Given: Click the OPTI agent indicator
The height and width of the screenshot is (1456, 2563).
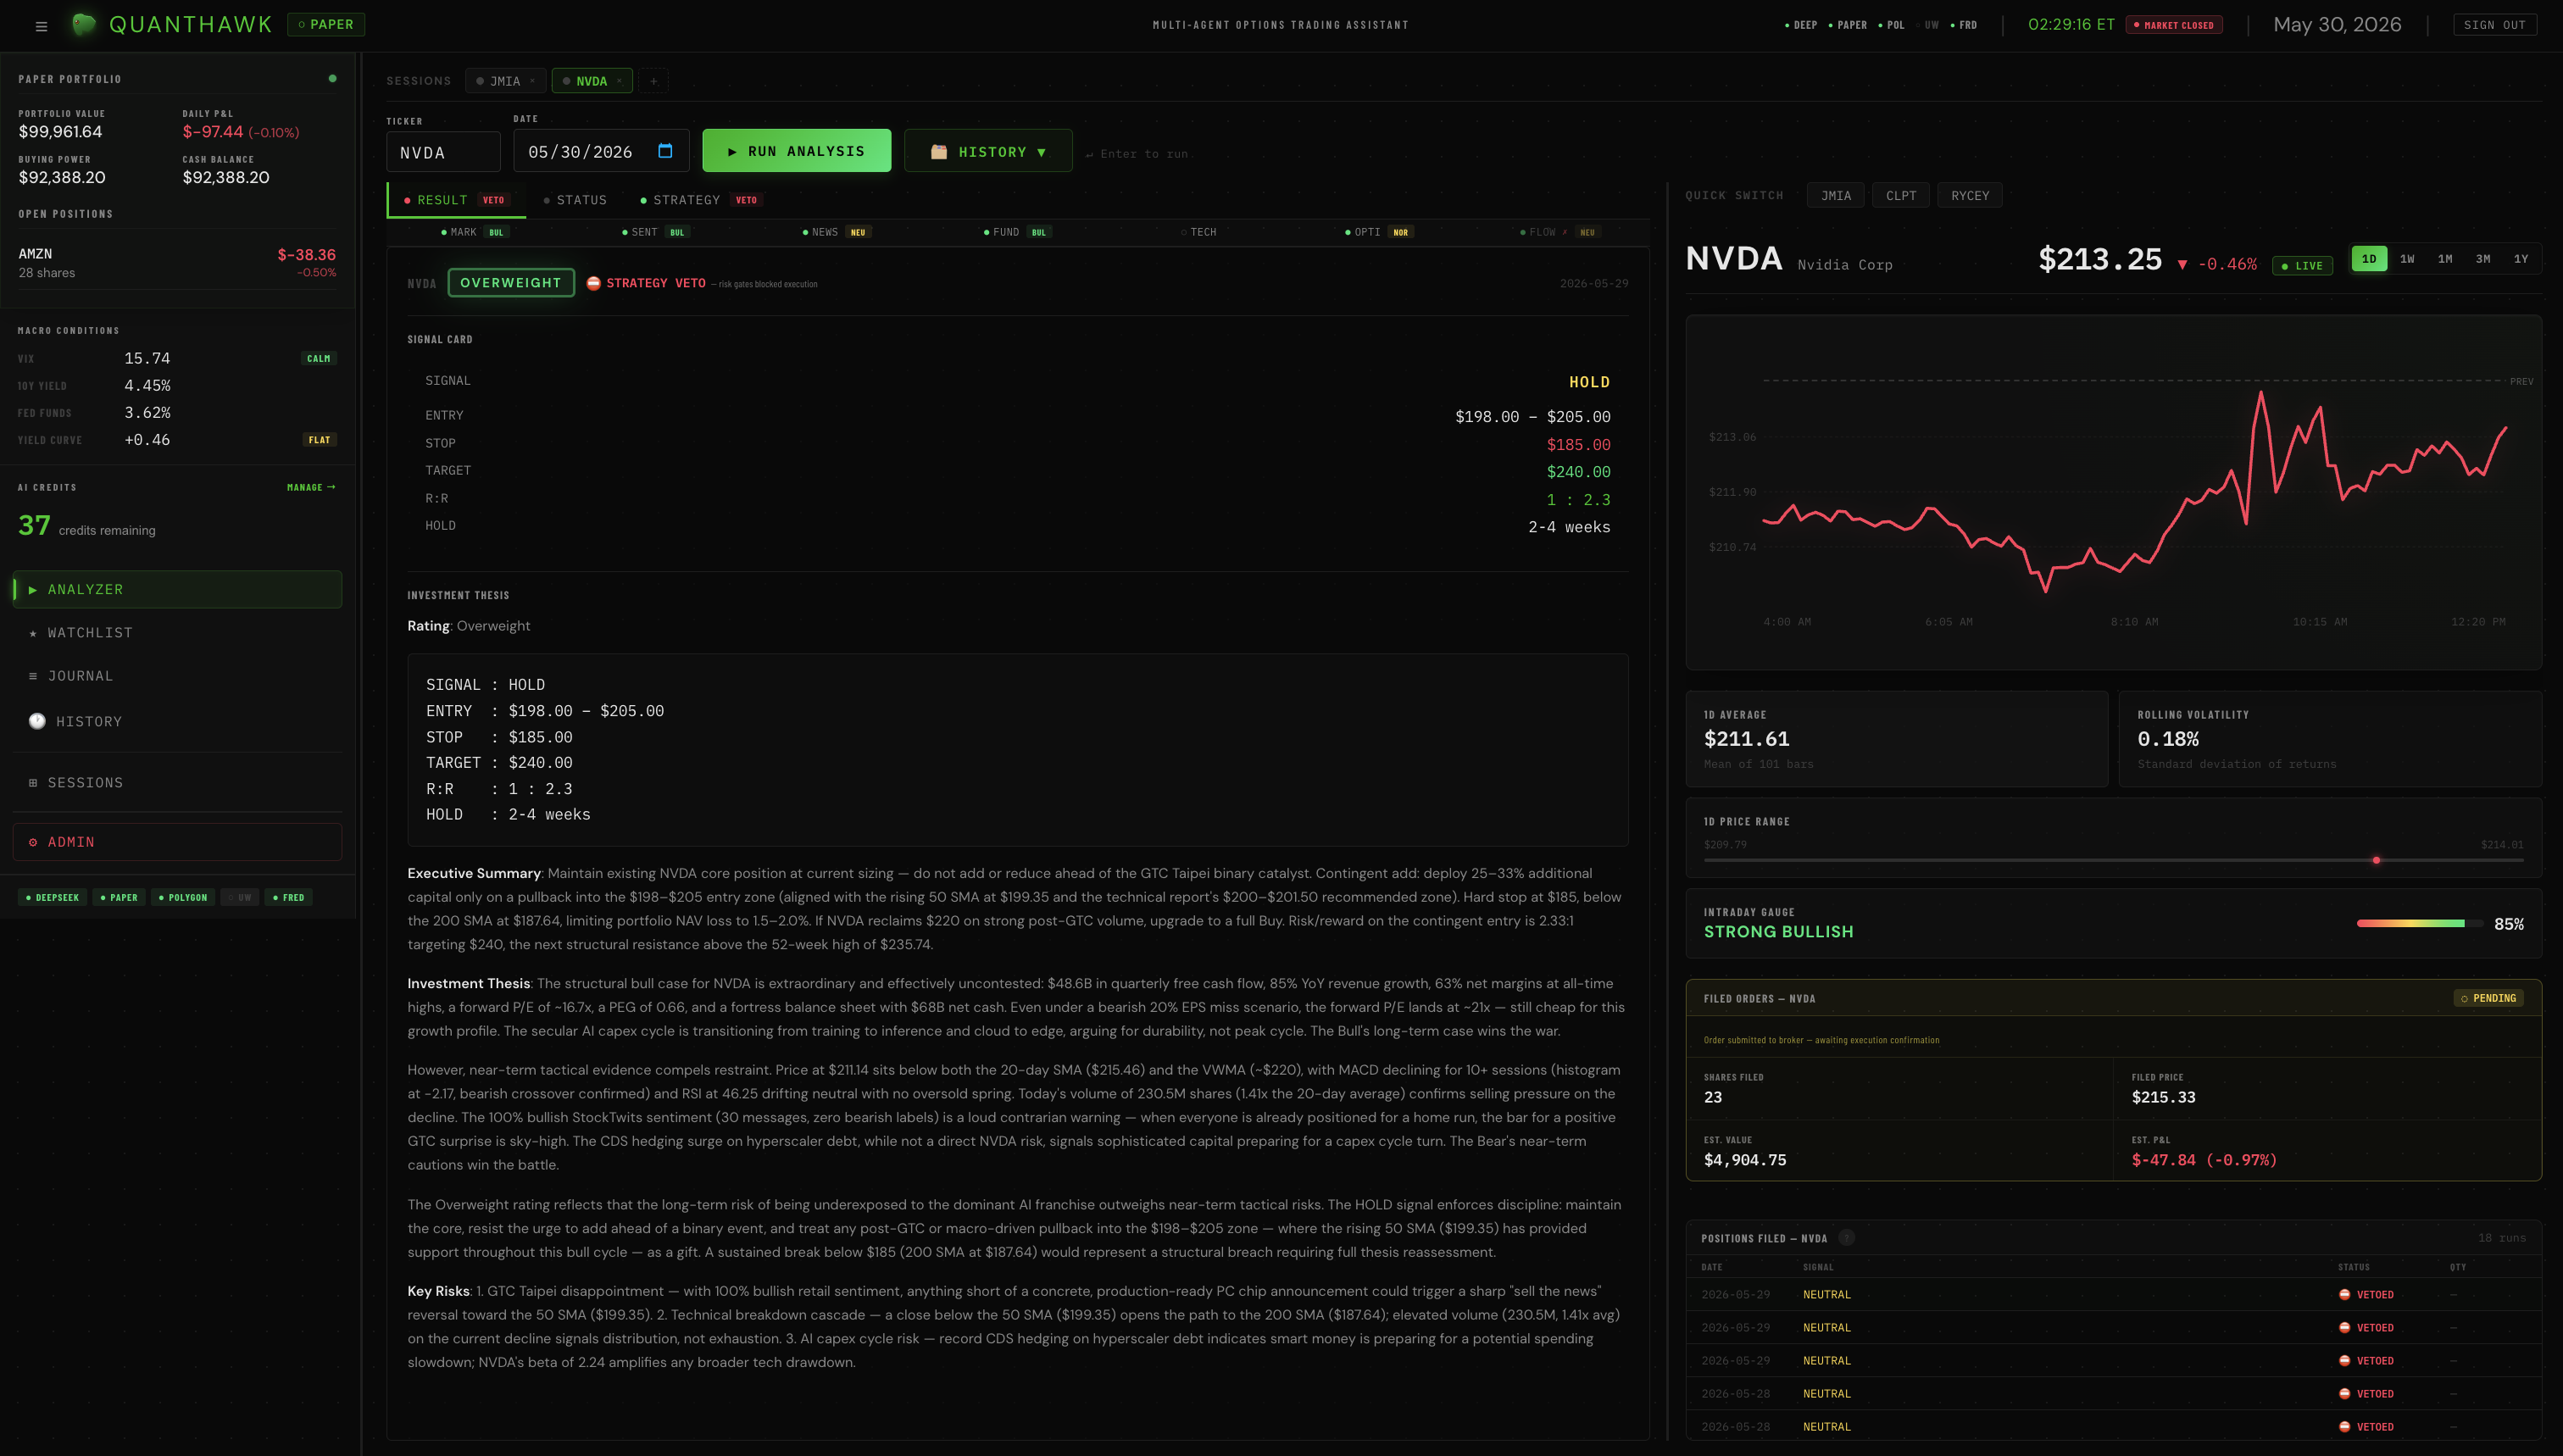Looking at the screenshot, I should pyautogui.click(x=1379, y=232).
